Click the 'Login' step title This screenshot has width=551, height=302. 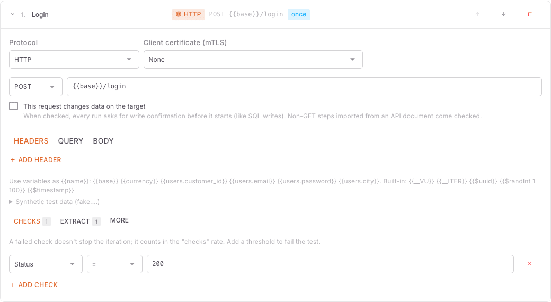click(x=40, y=15)
